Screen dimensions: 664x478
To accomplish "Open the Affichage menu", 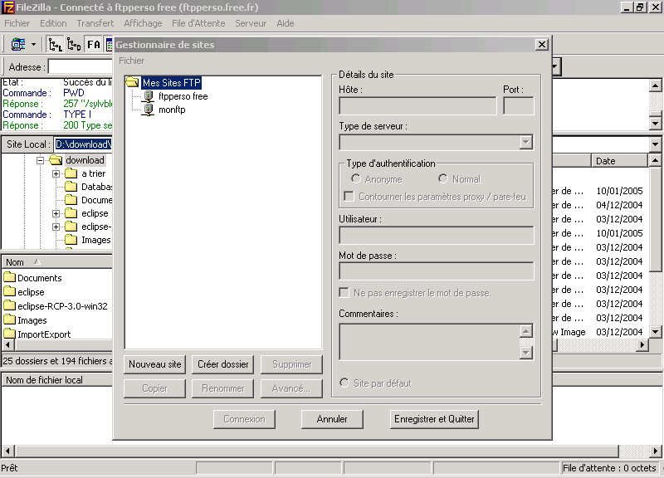I will [x=143, y=23].
